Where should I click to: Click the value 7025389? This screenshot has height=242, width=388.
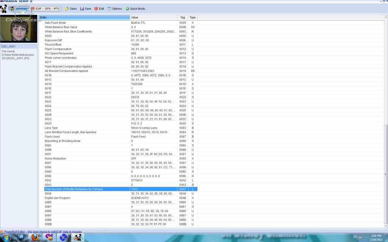[x=136, y=84]
